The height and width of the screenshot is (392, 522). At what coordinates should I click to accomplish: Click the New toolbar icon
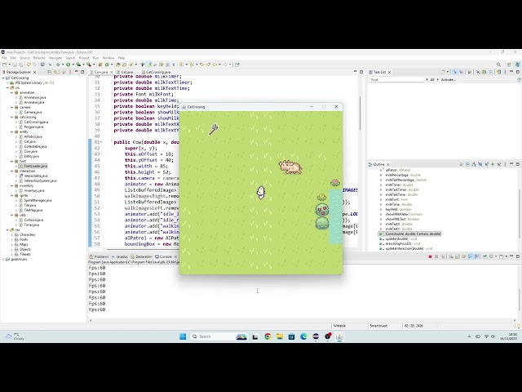pos(4,65)
